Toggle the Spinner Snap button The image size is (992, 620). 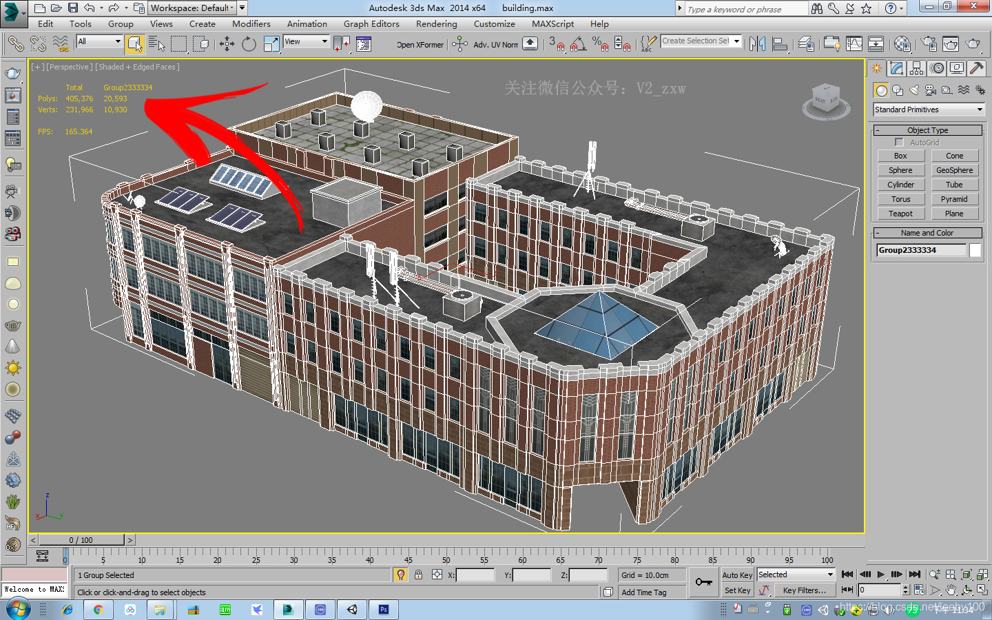[x=622, y=44]
